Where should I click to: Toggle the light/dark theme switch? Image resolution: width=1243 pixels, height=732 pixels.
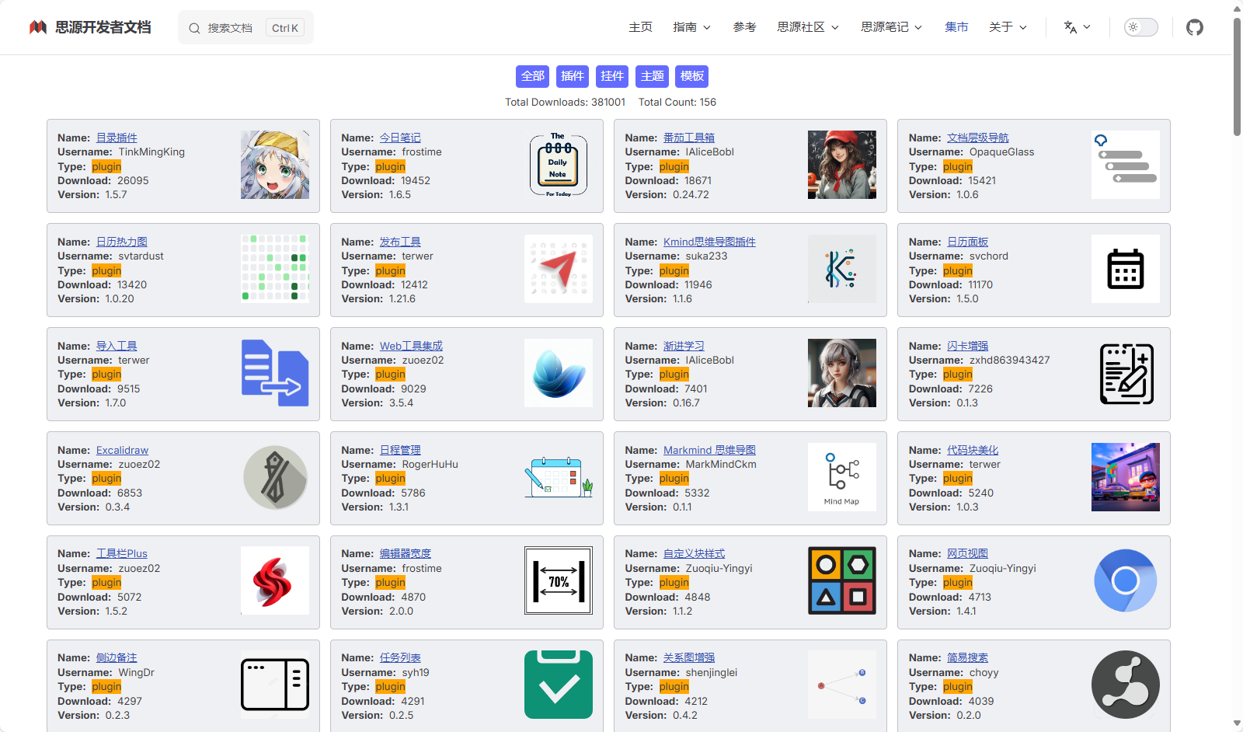click(1141, 27)
